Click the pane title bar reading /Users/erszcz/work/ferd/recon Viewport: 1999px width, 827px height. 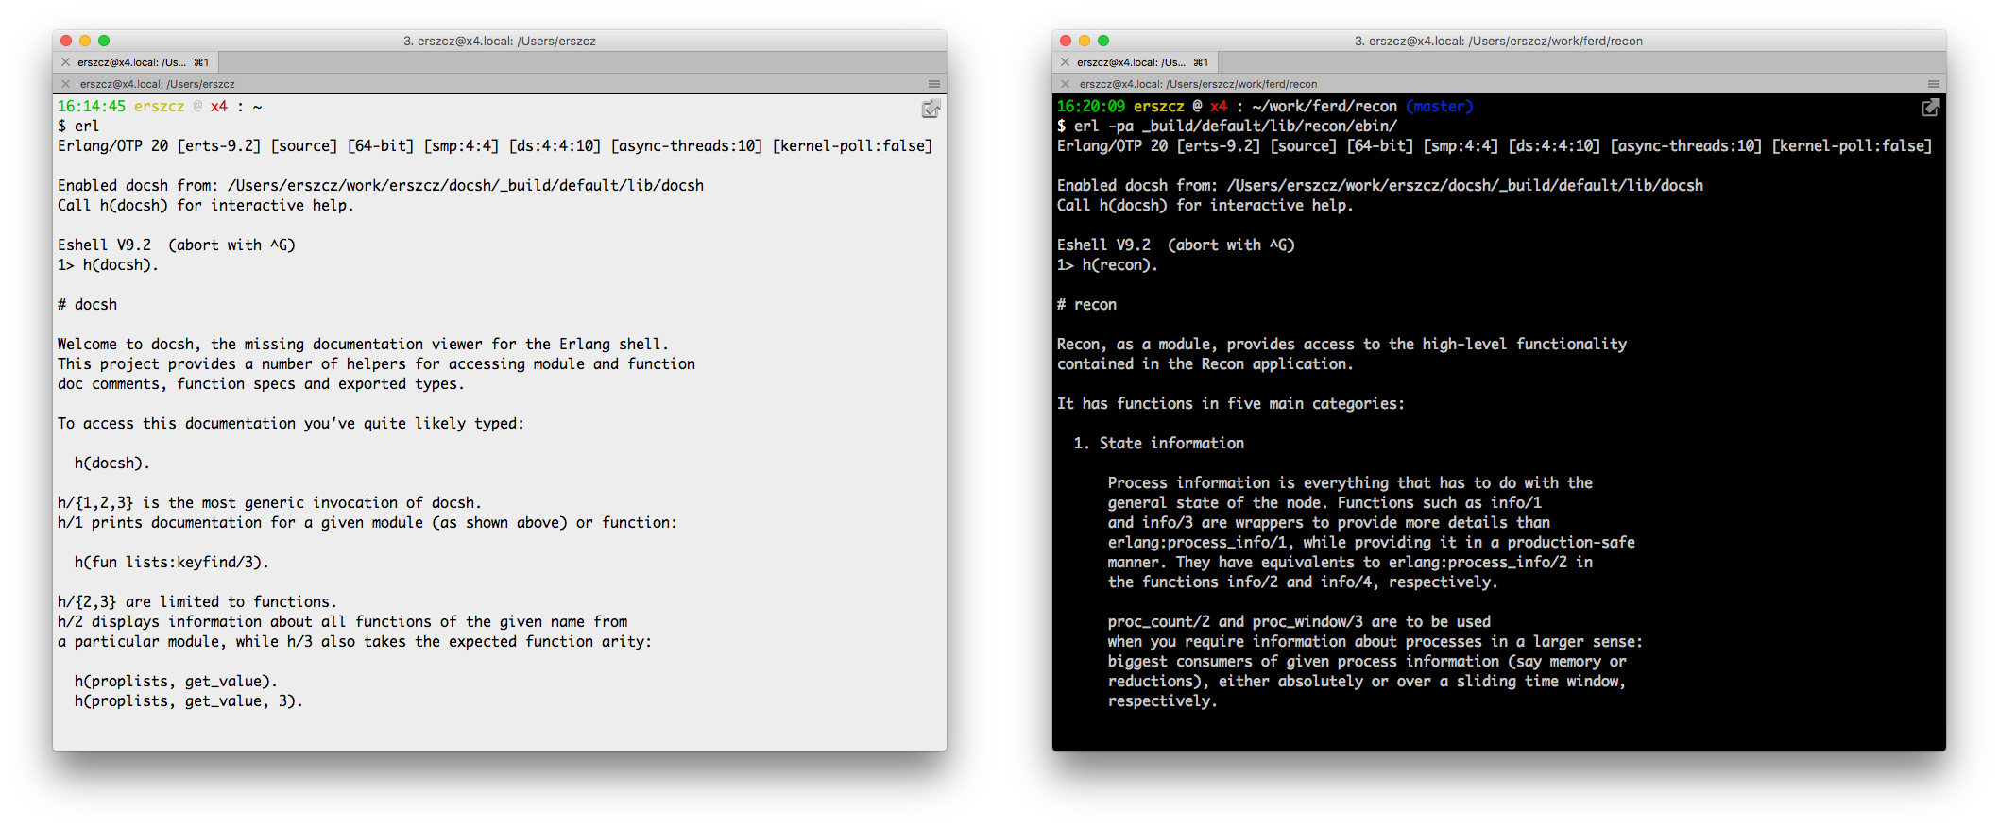pos(1198,84)
